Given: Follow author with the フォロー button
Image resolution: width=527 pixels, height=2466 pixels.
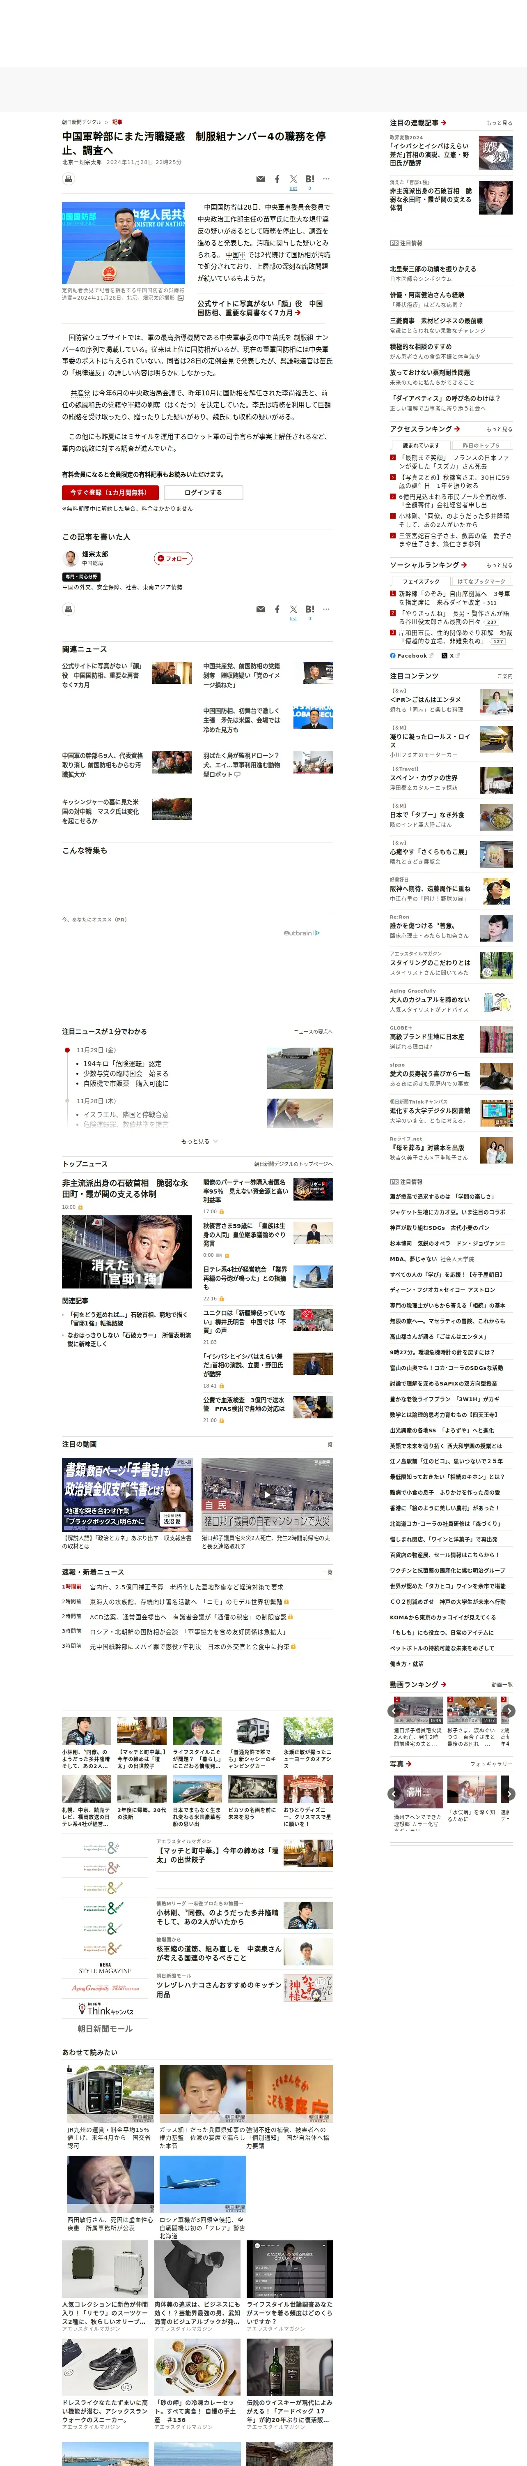Looking at the screenshot, I should [173, 558].
